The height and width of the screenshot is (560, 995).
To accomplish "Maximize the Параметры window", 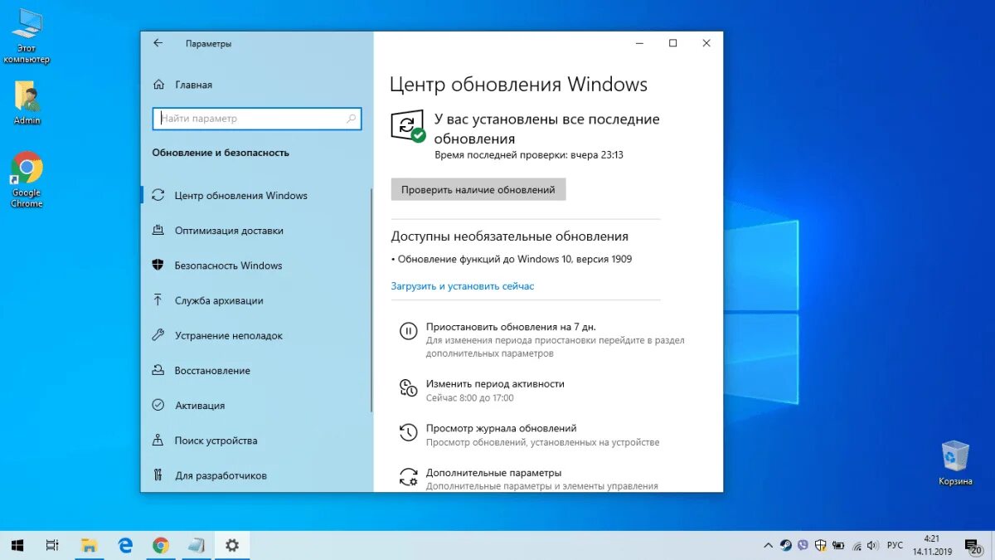I will tap(673, 43).
